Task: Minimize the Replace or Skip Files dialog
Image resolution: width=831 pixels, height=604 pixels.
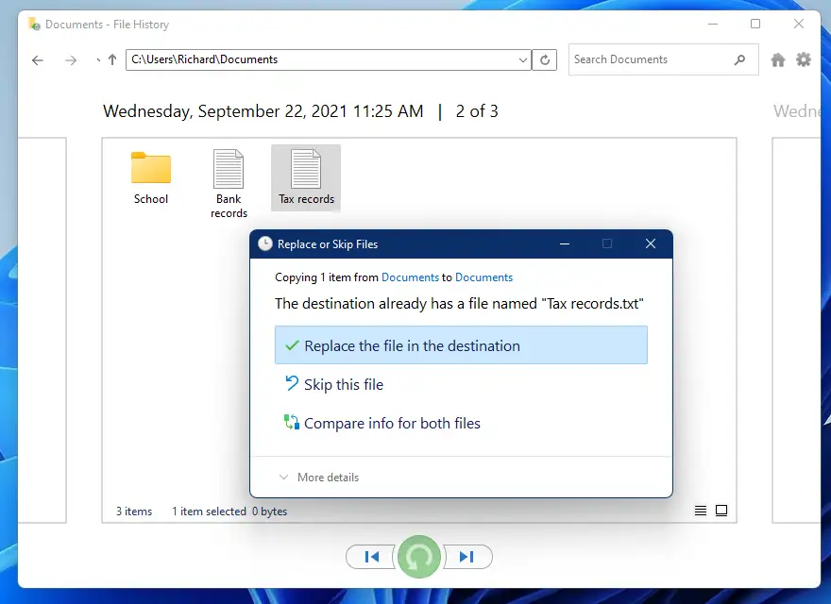Action: click(565, 243)
